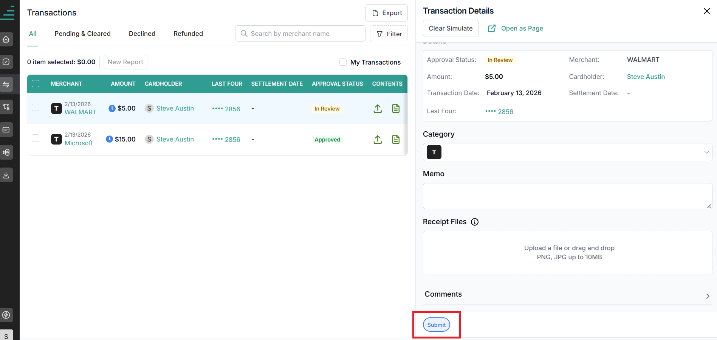The height and width of the screenshot is (340, 717).
Task: Click the lightning bolt sidebar icon
Action: pyautogui.click(x=6, y=315)
